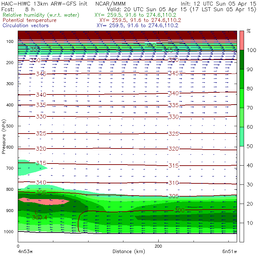Click the '800' pressure axis tick label
Image resolution: width=258 pixels, height=258 pixels.
tap(10, 189)
